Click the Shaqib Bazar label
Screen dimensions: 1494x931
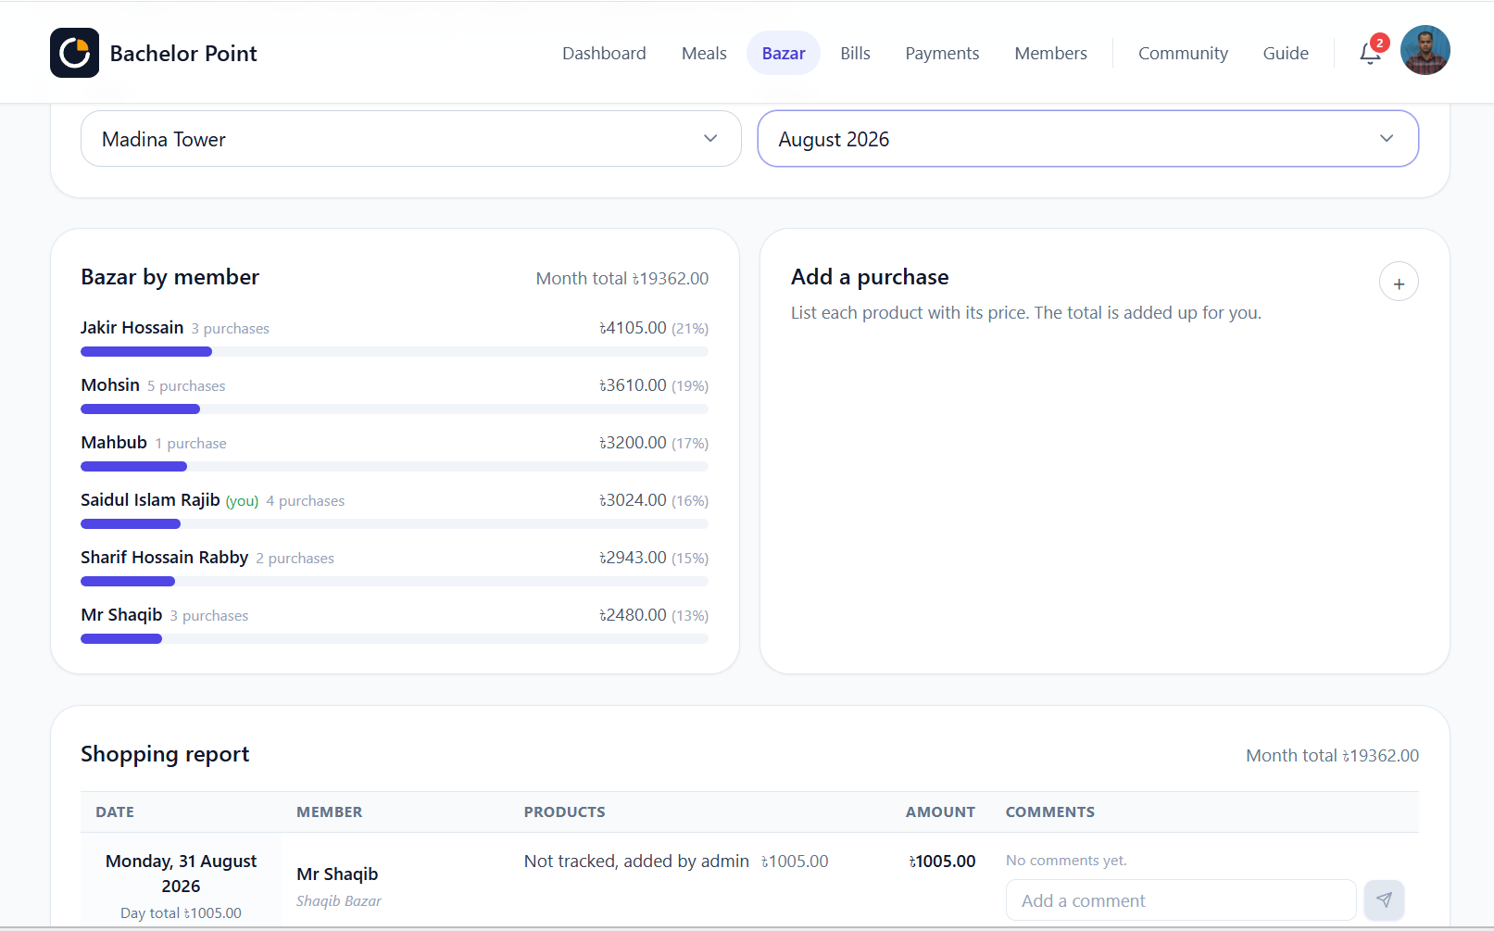(x=339, y=901)
